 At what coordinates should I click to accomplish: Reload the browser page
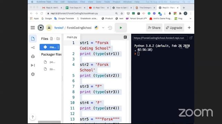pyautogui.click(x=42, y=13)
